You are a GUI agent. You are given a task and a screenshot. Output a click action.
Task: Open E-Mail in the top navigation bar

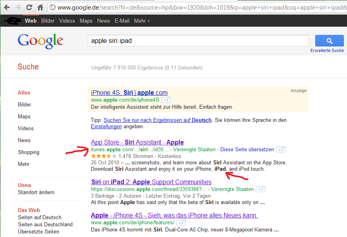pos(122,21)
